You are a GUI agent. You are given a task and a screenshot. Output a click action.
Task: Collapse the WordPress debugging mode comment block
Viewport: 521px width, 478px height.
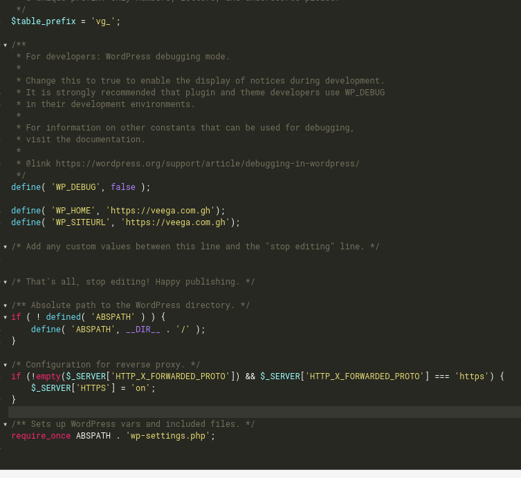(x=6, y=45)
